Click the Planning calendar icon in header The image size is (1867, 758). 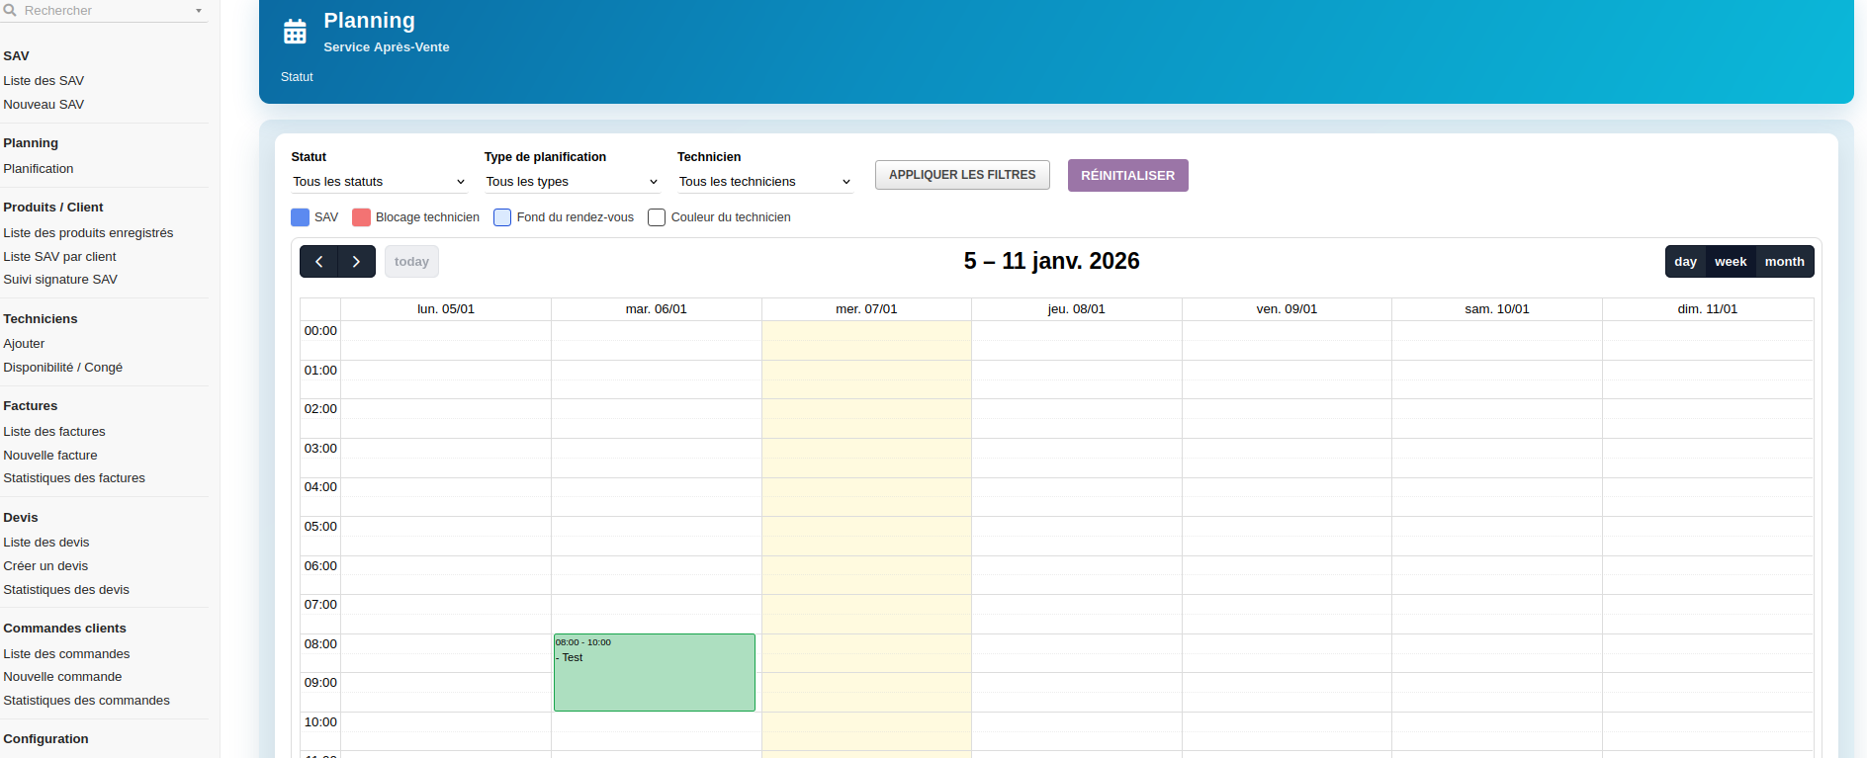tap(295, 33)
